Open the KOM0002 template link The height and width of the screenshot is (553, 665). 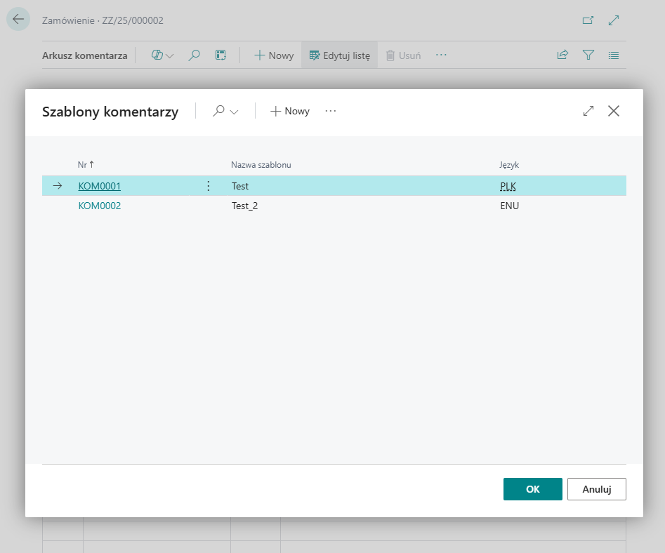coord(99,206)
